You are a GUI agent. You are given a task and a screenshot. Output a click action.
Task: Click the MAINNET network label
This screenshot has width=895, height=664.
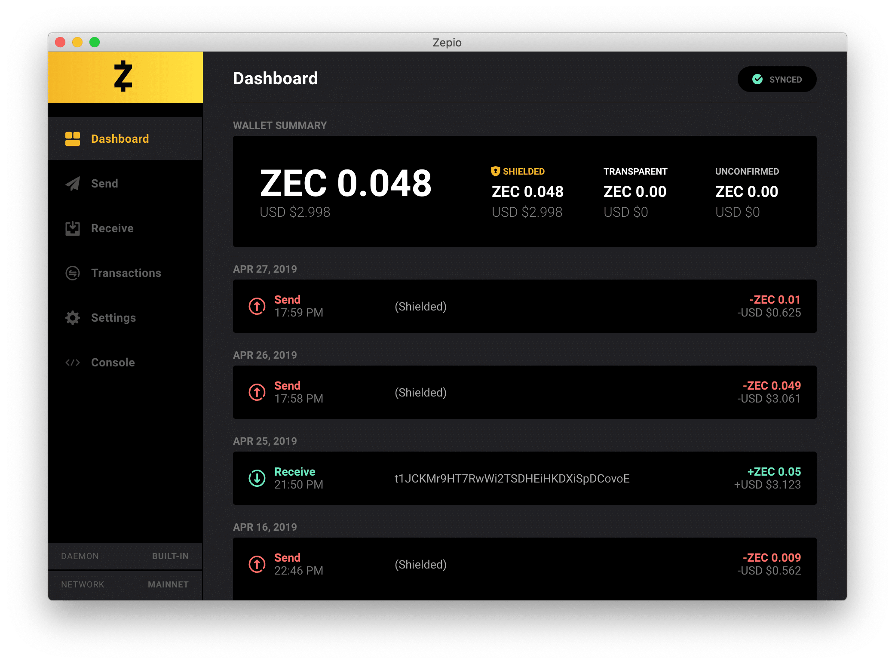coord(168,584)
